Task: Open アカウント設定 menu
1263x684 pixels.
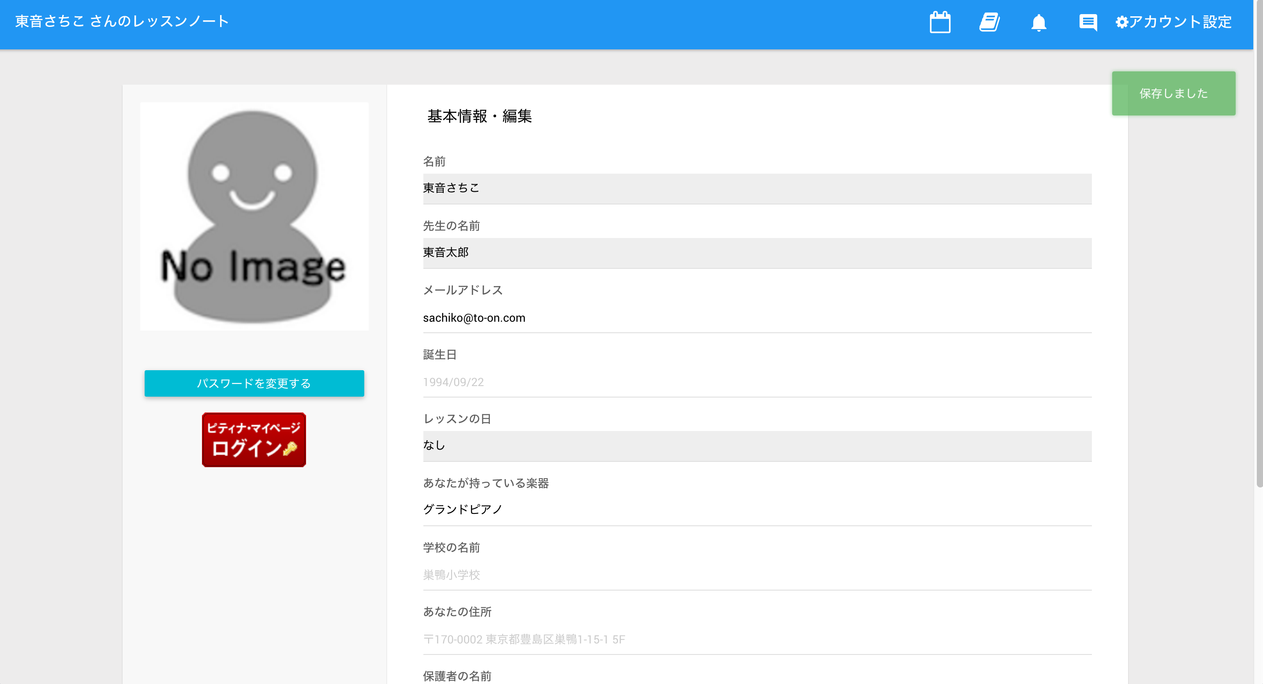Action: [x=1180, y=22]
